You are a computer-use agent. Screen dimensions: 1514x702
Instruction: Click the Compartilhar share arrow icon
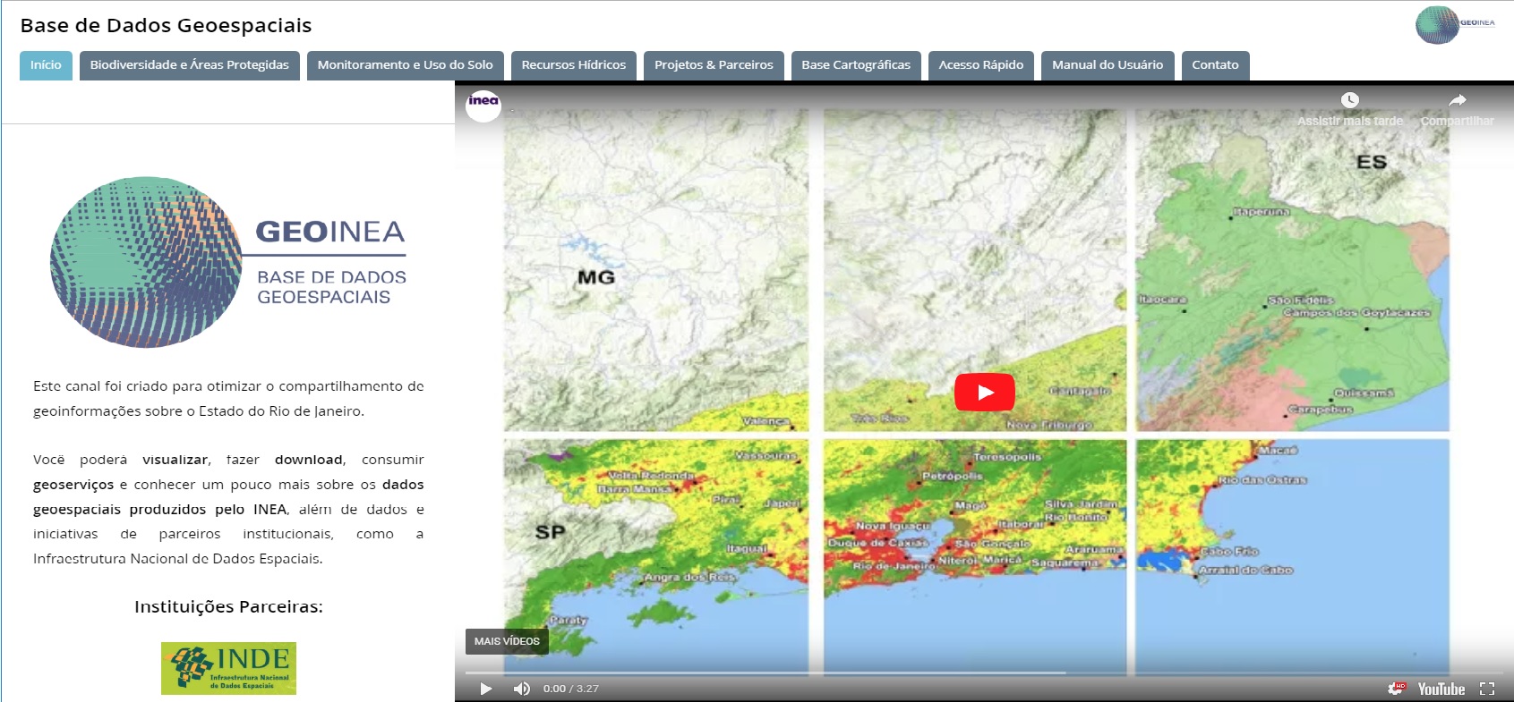(x=1458, y=100)
